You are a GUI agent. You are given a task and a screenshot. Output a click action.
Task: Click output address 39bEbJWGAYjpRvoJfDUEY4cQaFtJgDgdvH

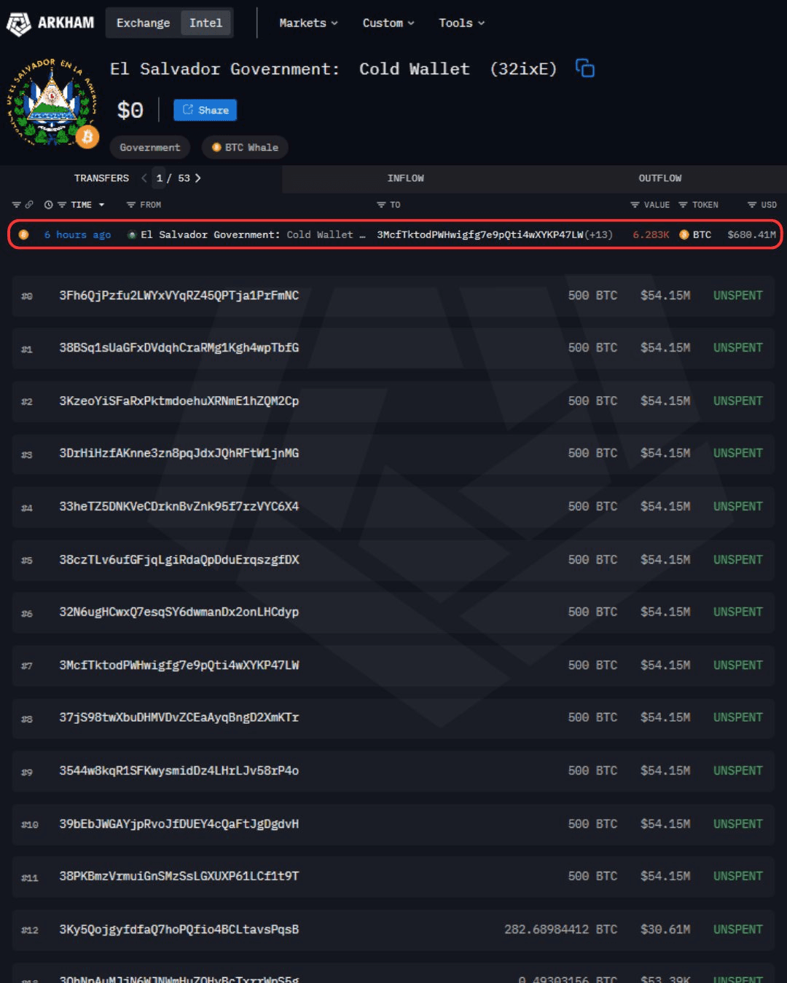point(179,824)
